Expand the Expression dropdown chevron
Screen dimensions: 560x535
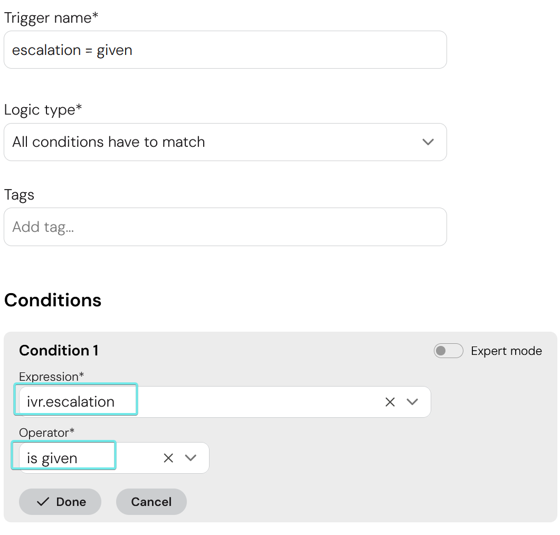[x=412, y=402]
